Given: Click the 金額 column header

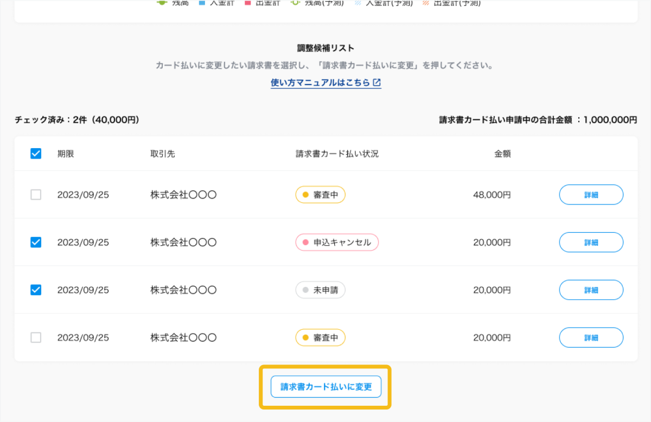Looking at the screenshot, I should (x=502, y=154).
